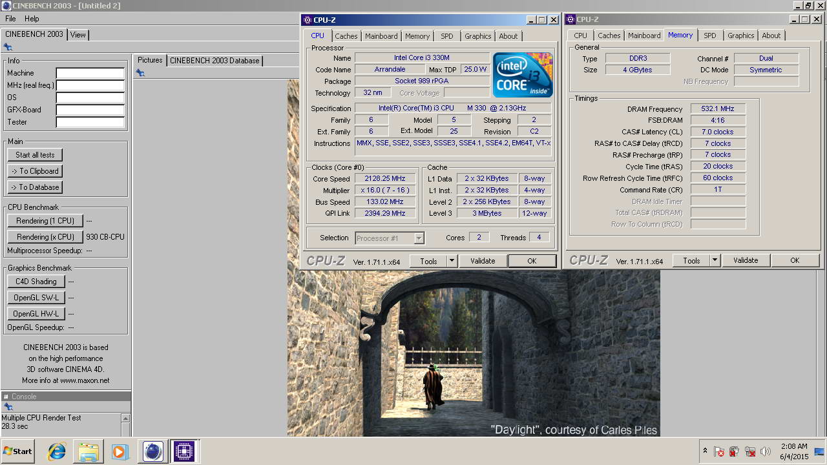This screenshot has height=465, width=827.
Task: Click the To Clipboard button
Action: click(35, 171)
